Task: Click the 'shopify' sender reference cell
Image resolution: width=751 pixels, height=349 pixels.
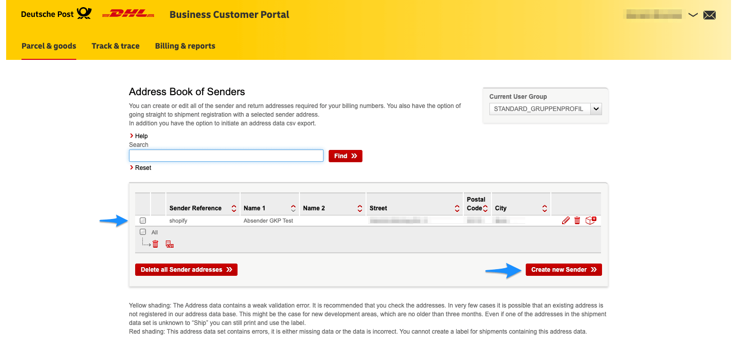Action: click(x=178, y=221)
